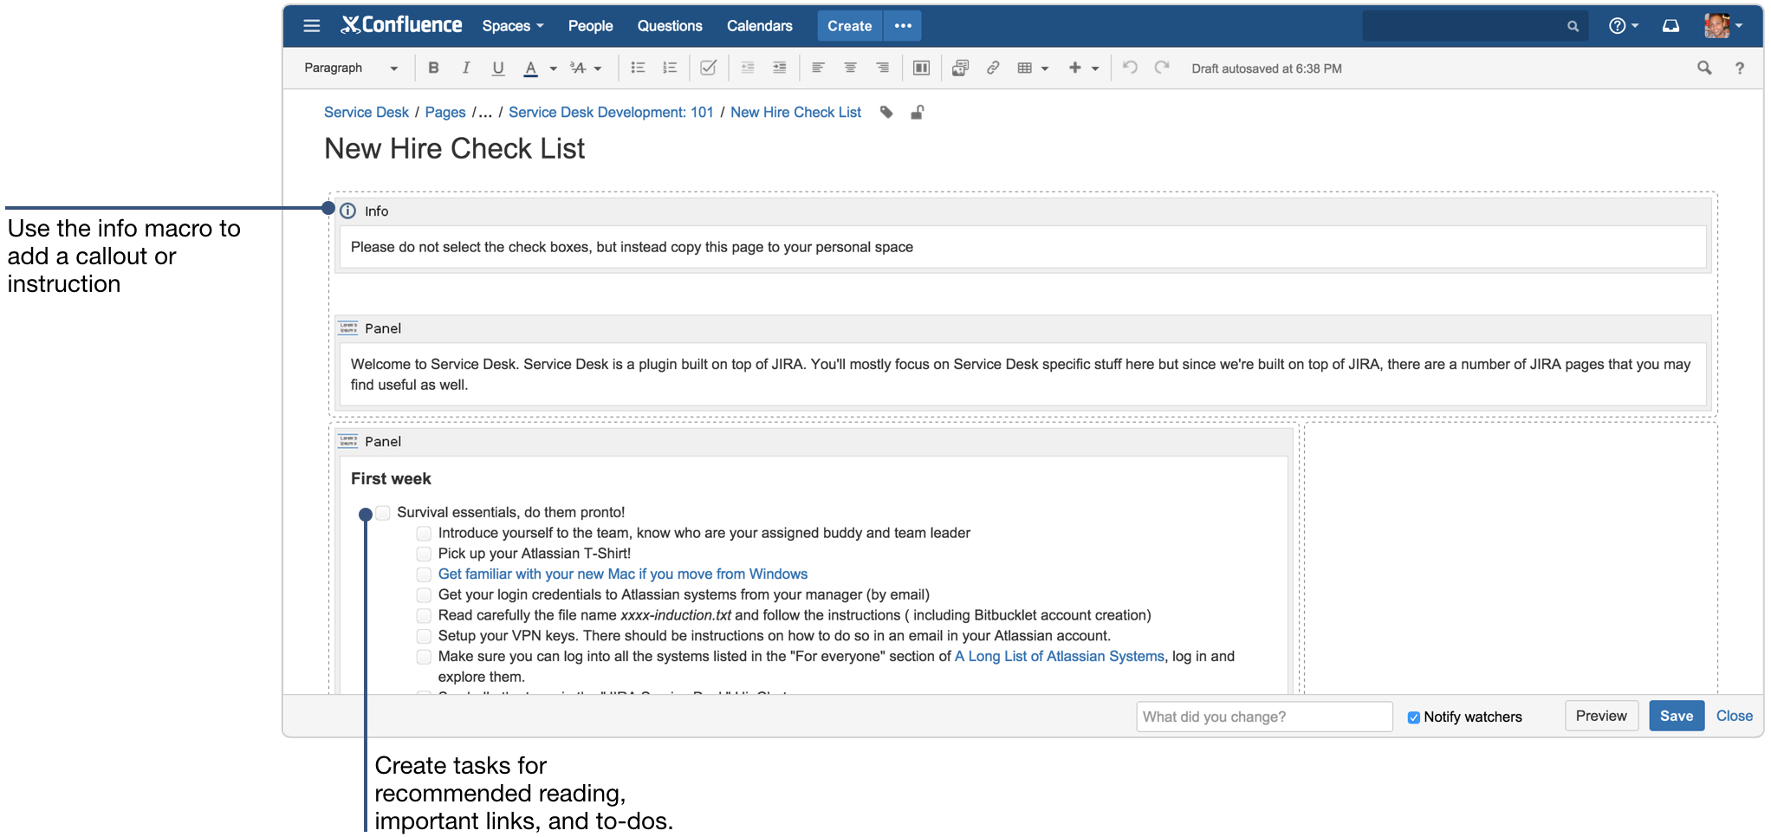
Task: Open the header help menu dropdown
Action: (x=1624, y=26)
